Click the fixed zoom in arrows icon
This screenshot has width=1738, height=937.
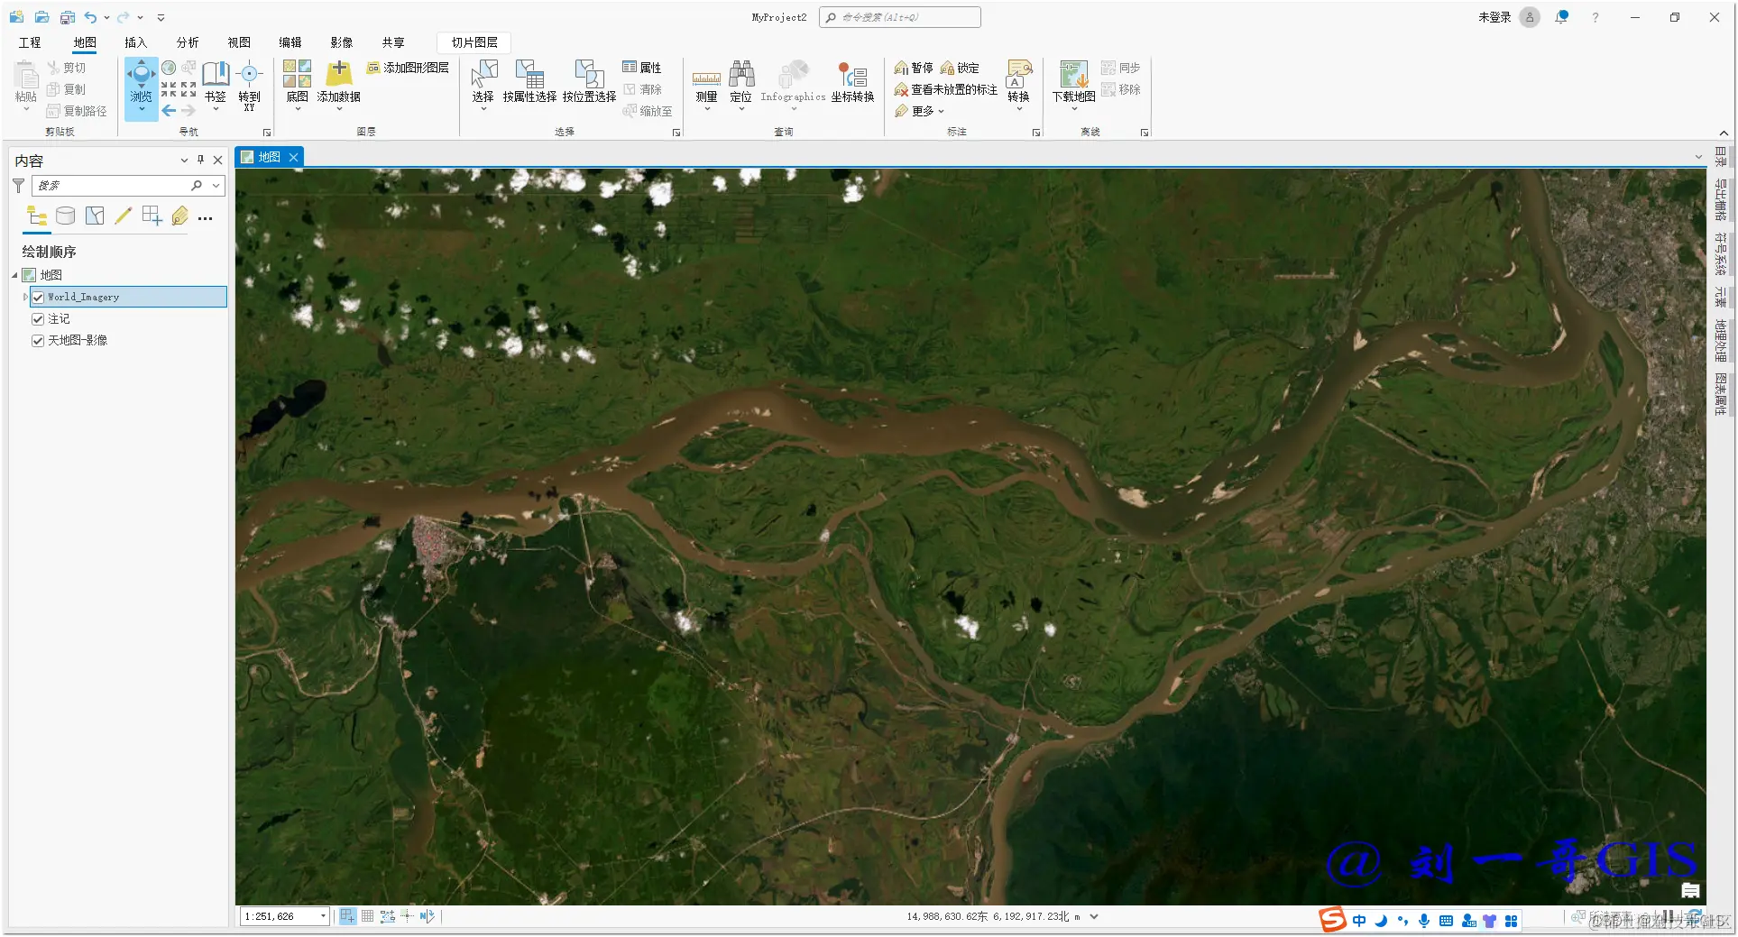169,89
